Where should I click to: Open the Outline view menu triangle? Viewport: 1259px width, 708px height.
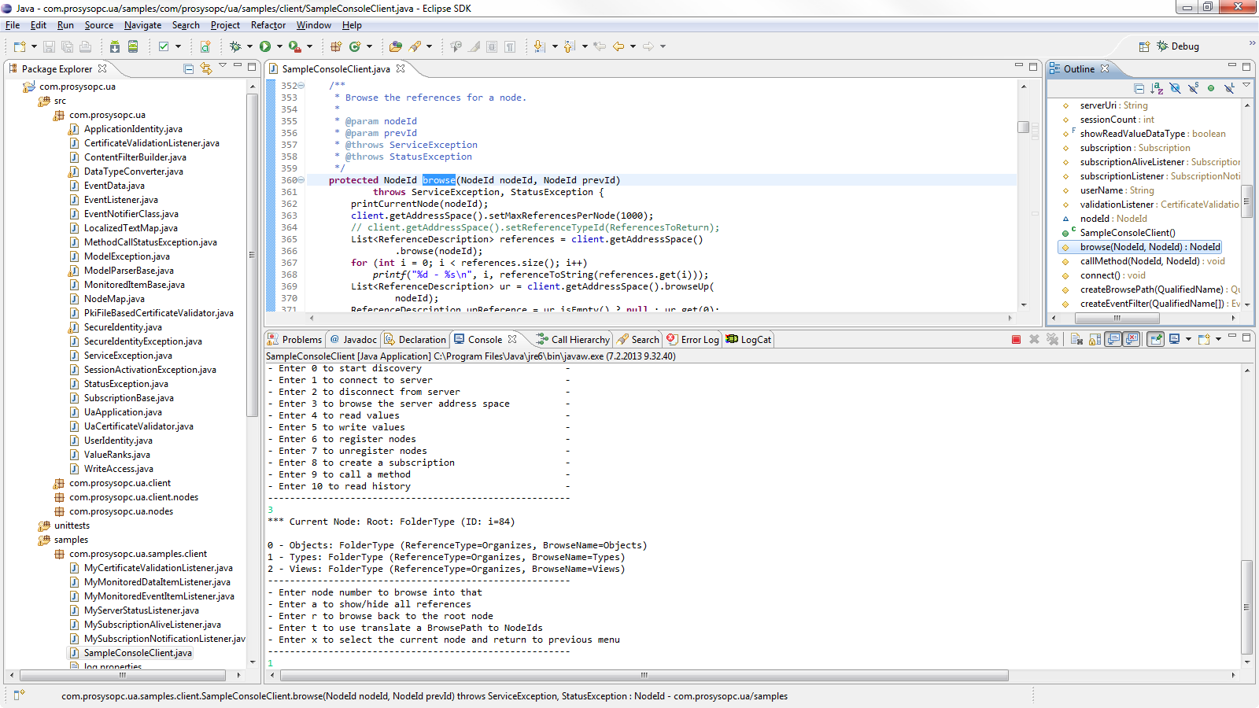[x=1246, y=86]
